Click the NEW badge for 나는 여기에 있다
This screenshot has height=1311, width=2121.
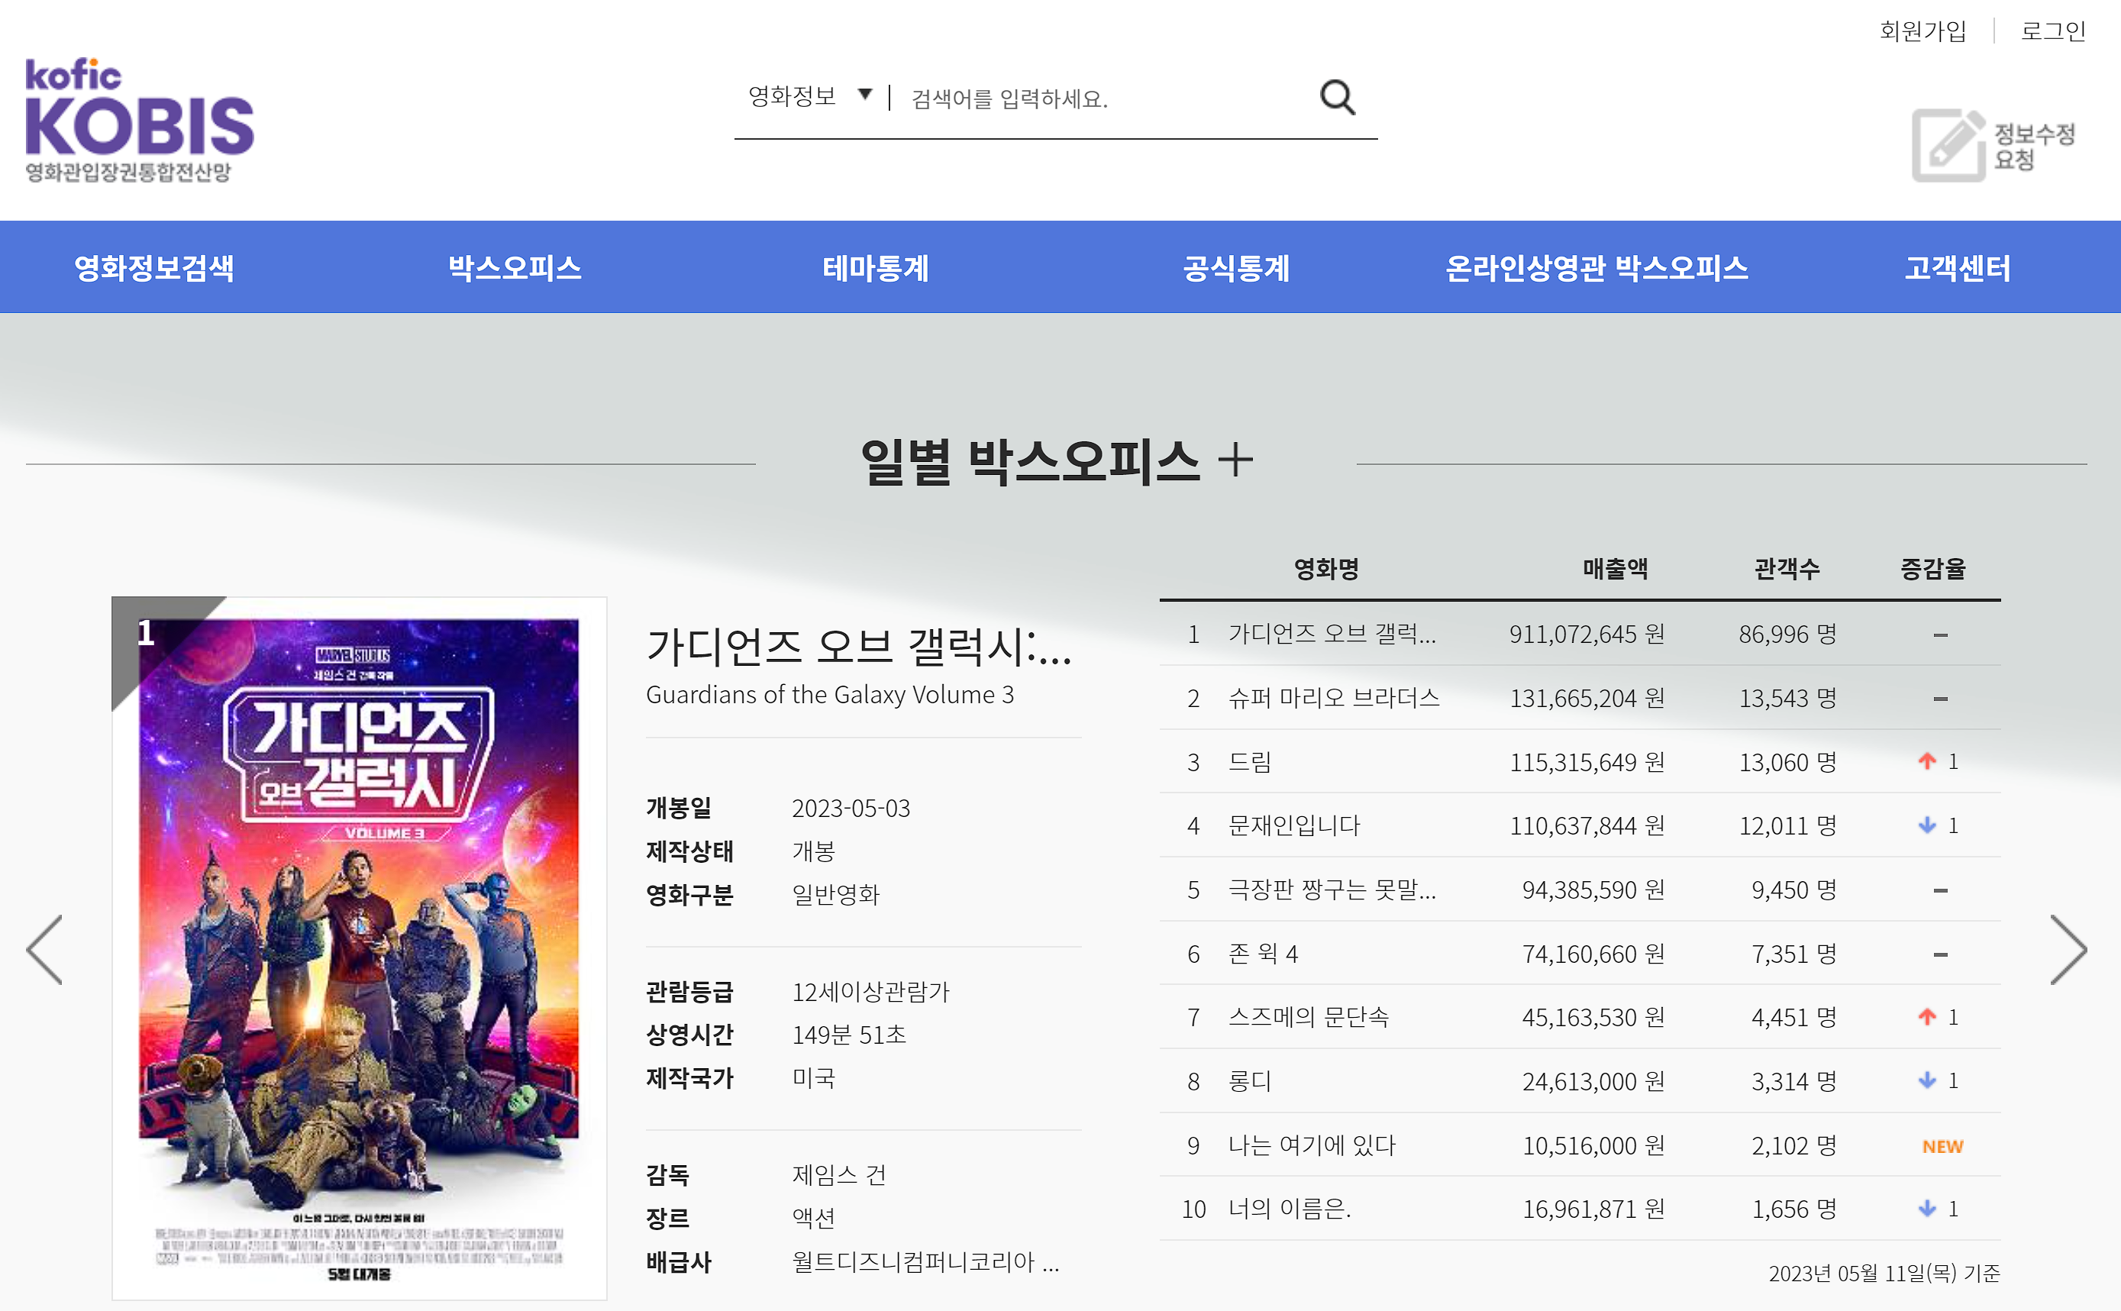1942,1146
